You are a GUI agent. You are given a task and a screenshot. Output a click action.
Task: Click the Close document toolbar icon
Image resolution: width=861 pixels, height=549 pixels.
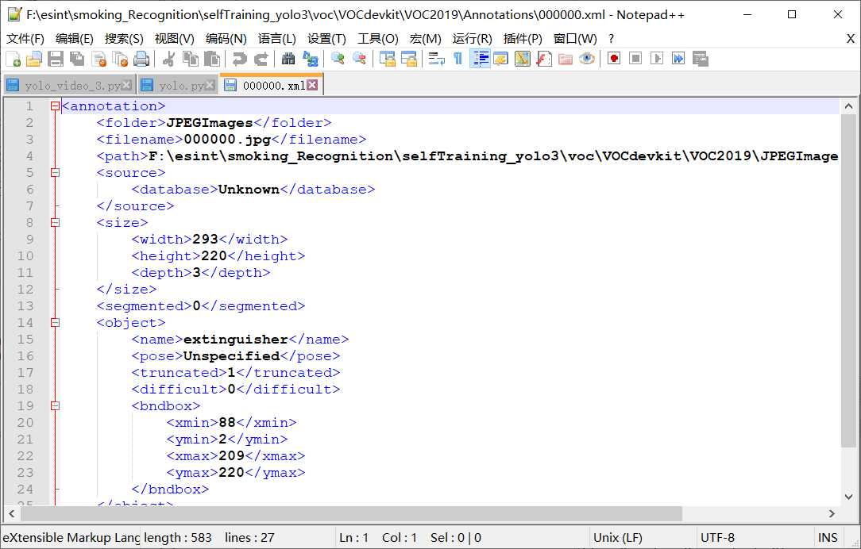click(x=98, y=59)
